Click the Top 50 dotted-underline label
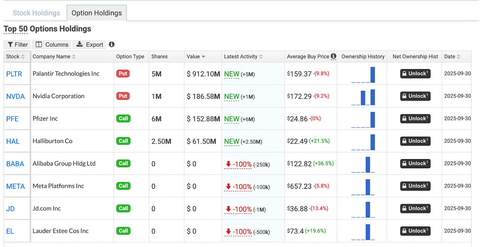 click(x=16, y=29)
